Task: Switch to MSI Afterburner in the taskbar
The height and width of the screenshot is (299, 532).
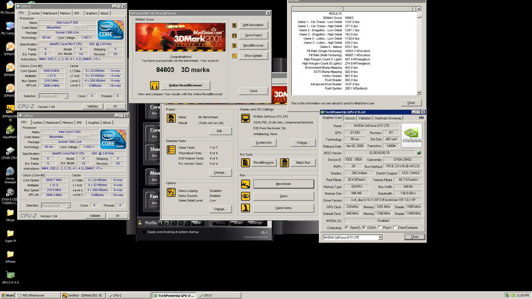Action: pyautogui.click(x=38, y=295)
